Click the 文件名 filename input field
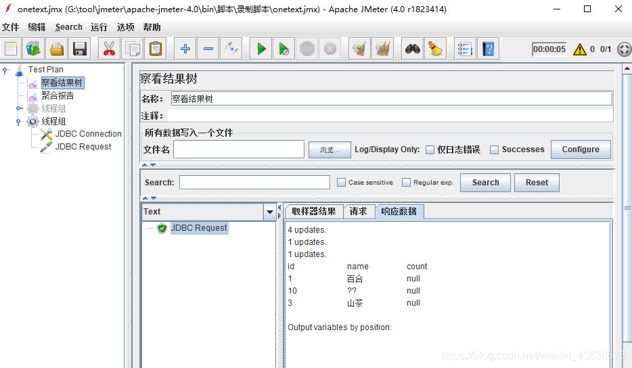The image size is (632, 368). (239, 149)
